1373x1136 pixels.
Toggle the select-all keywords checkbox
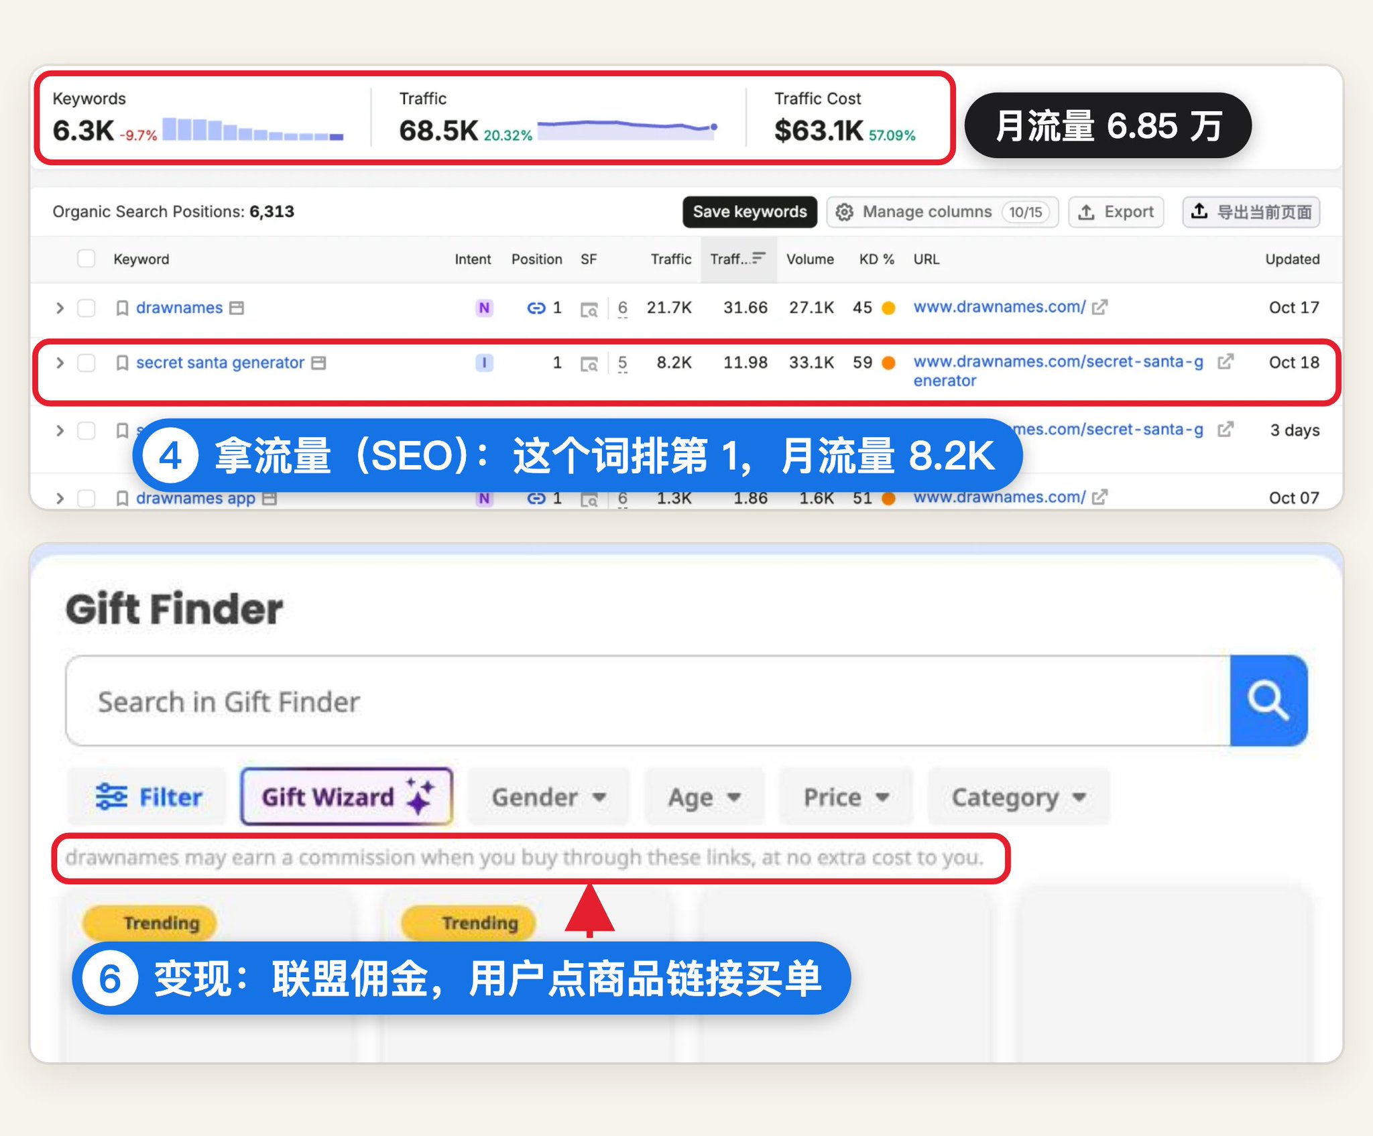pos(86,259)
